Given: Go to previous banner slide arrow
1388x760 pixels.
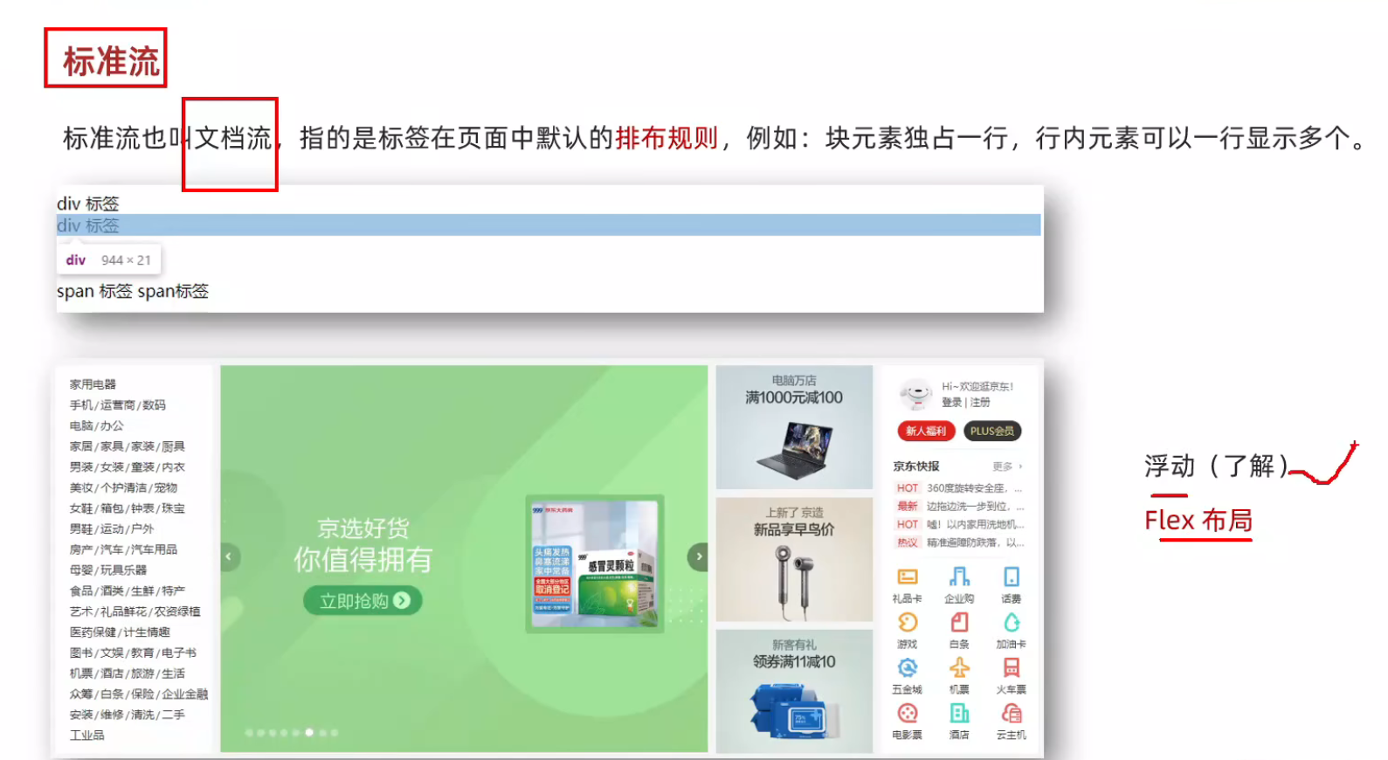Looking at the screenshot, I should 229,556.
